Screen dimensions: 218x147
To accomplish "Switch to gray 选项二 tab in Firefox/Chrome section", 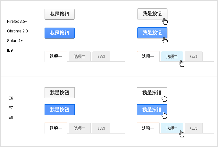I will pos(80,57).
